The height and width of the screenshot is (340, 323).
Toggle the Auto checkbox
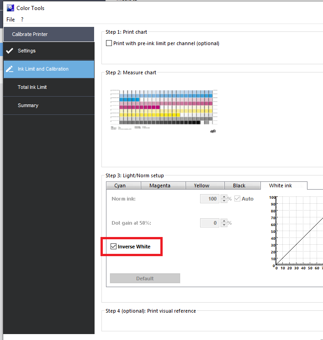pyautogui.click(x=237, y=199)
